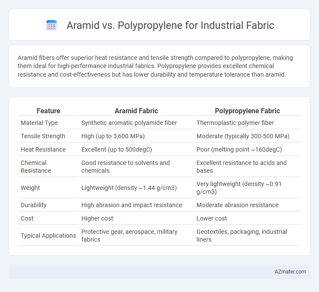
Task: Click 'Protective gear, aerospace, military fabrics' cell
Action: (129, 236)
